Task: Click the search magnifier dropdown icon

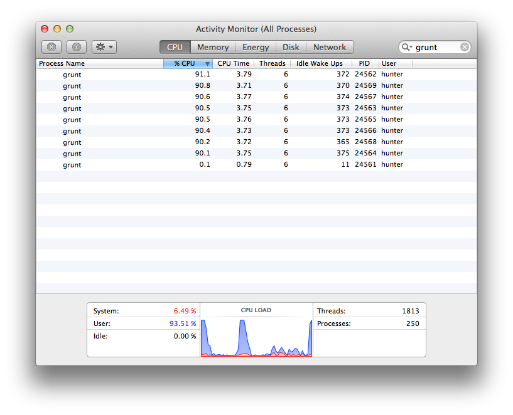Action: tap(407, 47)
